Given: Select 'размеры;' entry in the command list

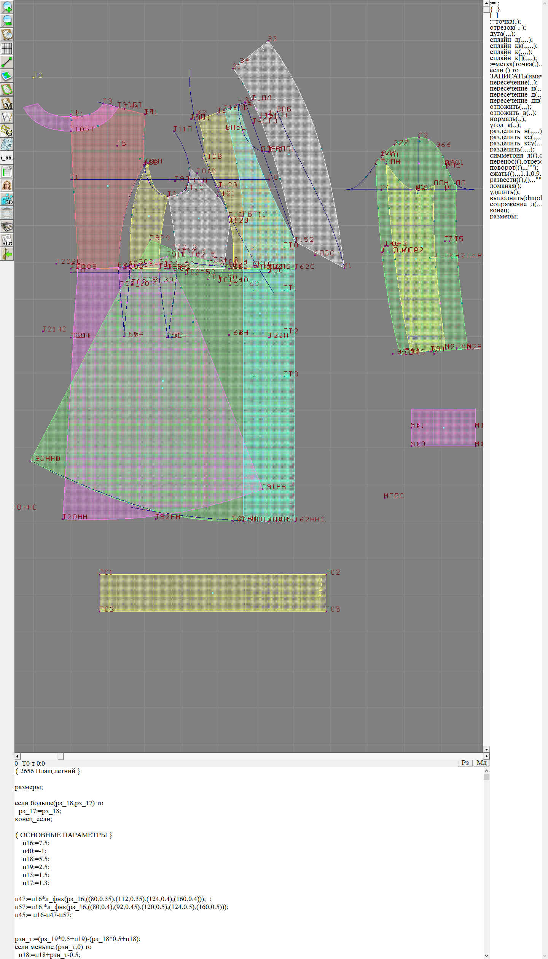Looking at the screenshot, I should [x=503, y=217].
